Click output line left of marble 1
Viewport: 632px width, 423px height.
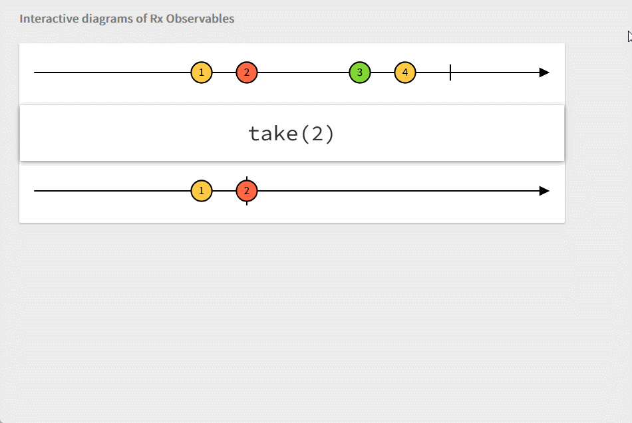(113, 192)
